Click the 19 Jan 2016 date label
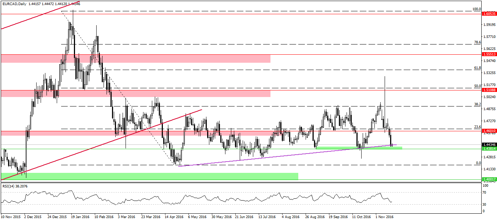This screenshot has height=221, width=497. [79, 217]
